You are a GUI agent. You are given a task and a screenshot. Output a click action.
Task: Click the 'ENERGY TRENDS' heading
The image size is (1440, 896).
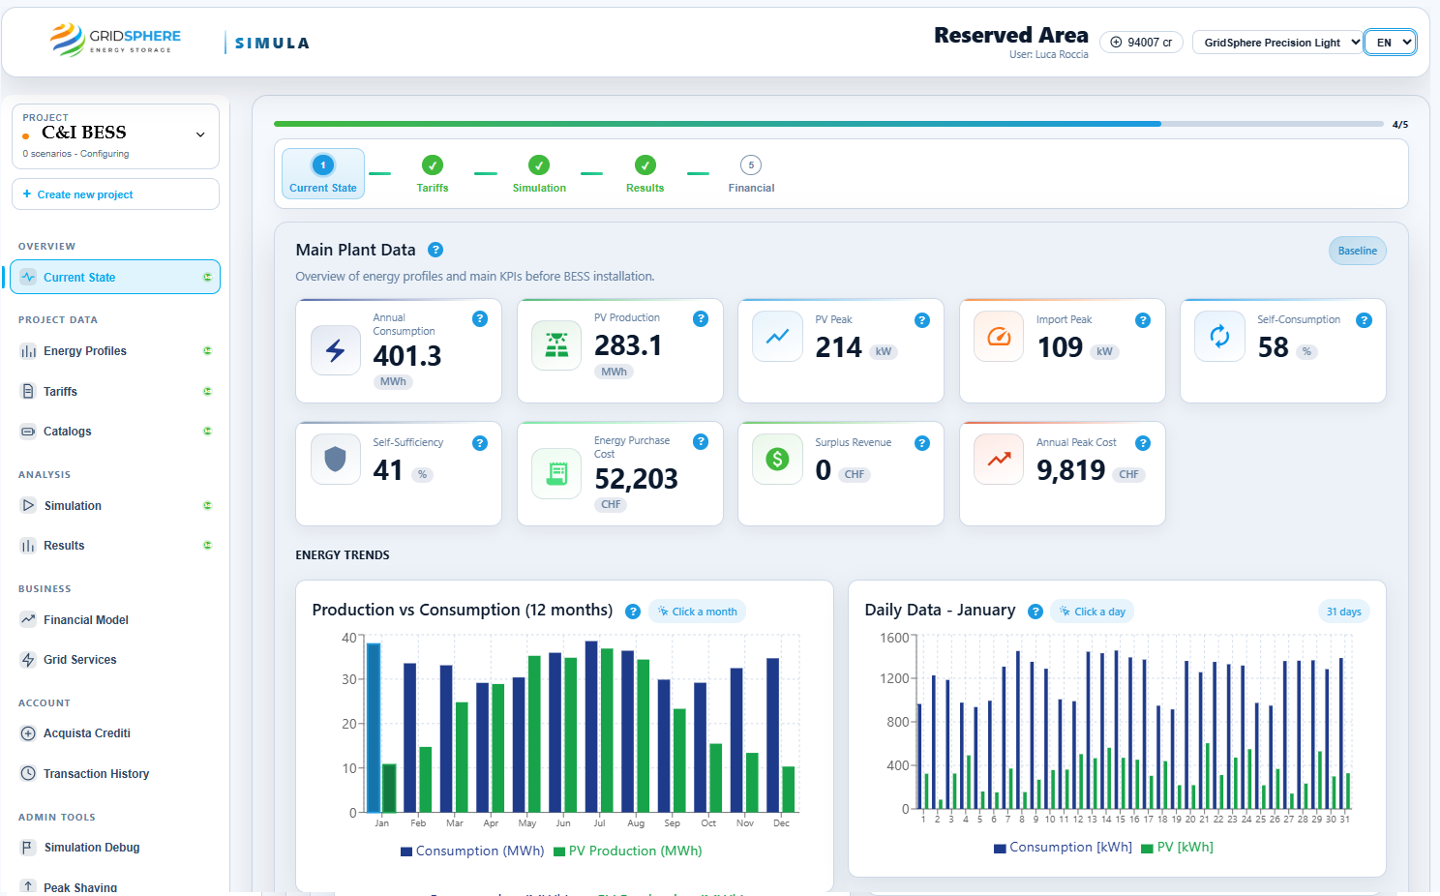pyautogui.click(x=343, y=555)
